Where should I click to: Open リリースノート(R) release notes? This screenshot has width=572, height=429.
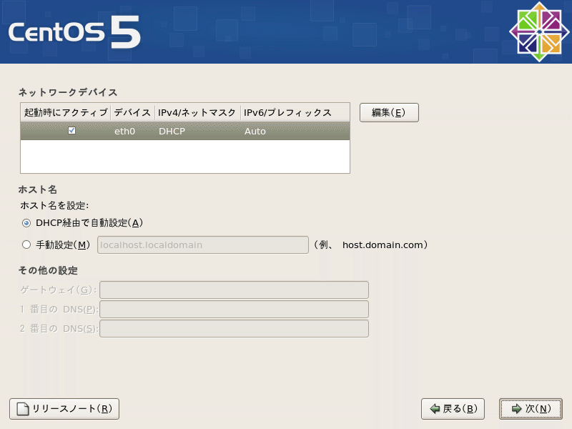64,409
